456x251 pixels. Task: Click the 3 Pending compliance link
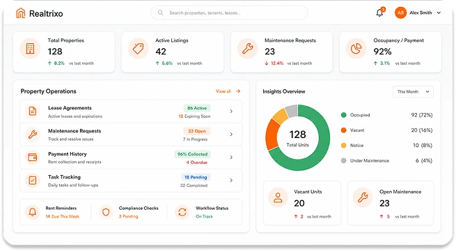128,216
